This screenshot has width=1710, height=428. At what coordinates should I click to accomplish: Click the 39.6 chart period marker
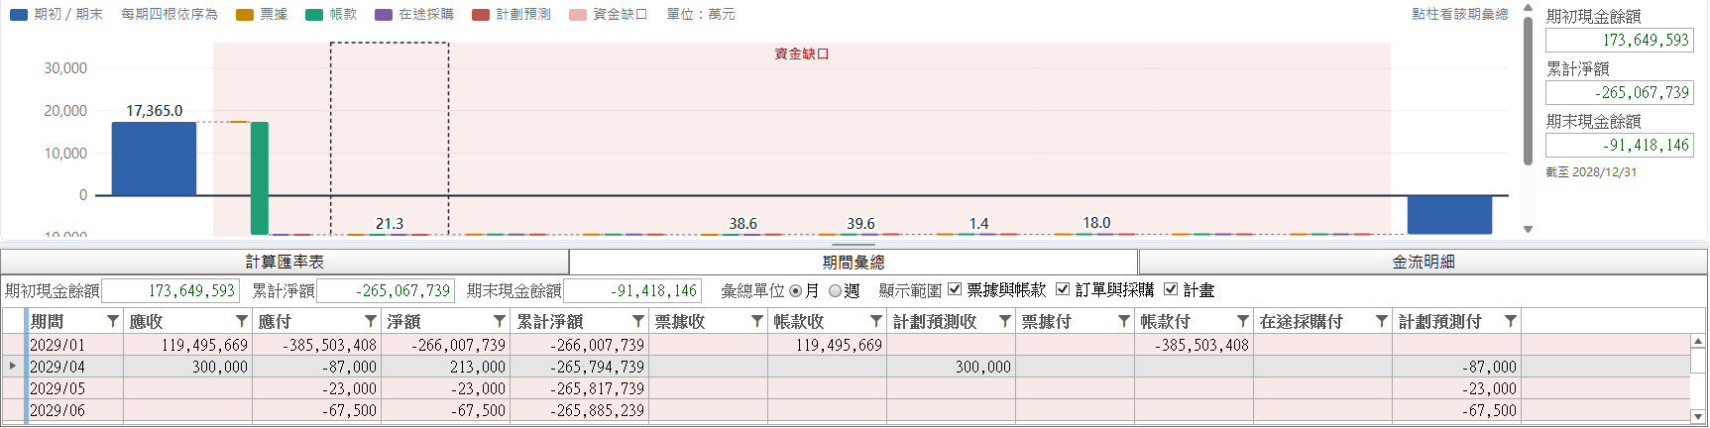[x=860, y=224]
